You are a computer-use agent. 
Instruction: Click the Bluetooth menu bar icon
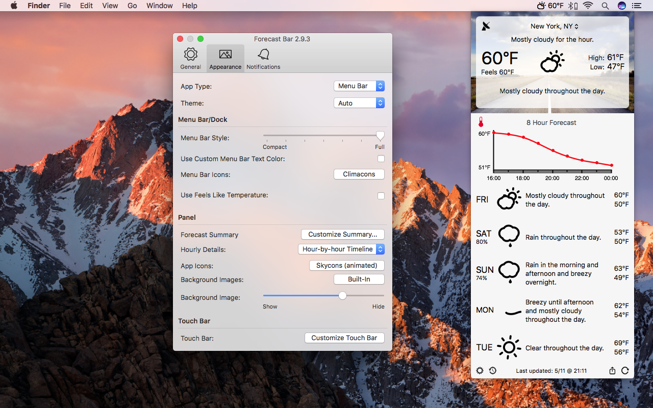tap(573, 6)
